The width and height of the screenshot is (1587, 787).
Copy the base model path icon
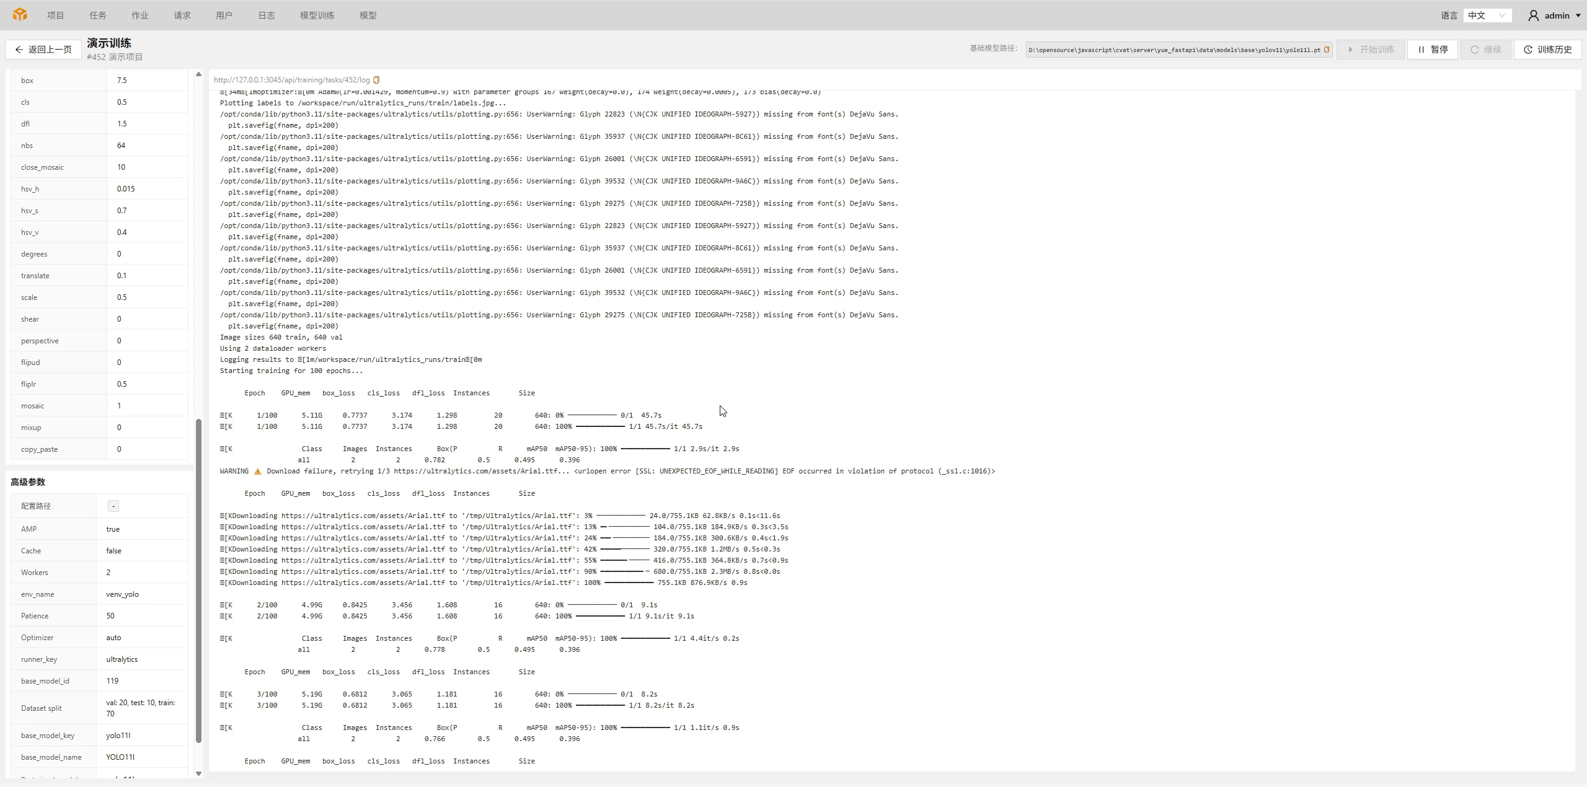coord(1327,50)
